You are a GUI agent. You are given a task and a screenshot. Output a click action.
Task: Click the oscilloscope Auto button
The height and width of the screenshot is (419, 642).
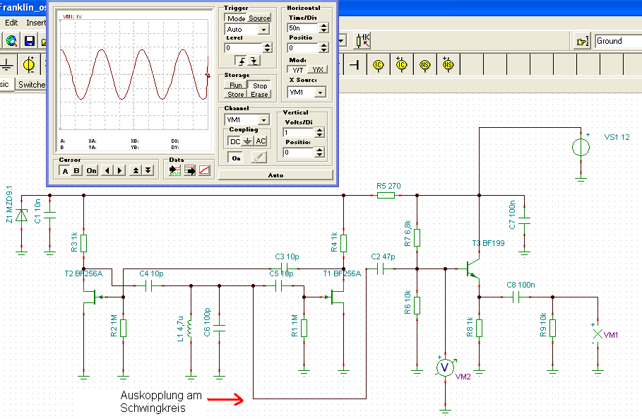tap(275, 175)
